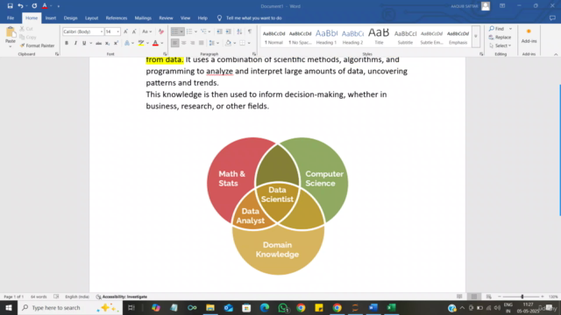Redo using the repeat arrow icon
This screenshot has height=315, width=561.
tap(34, 6)
